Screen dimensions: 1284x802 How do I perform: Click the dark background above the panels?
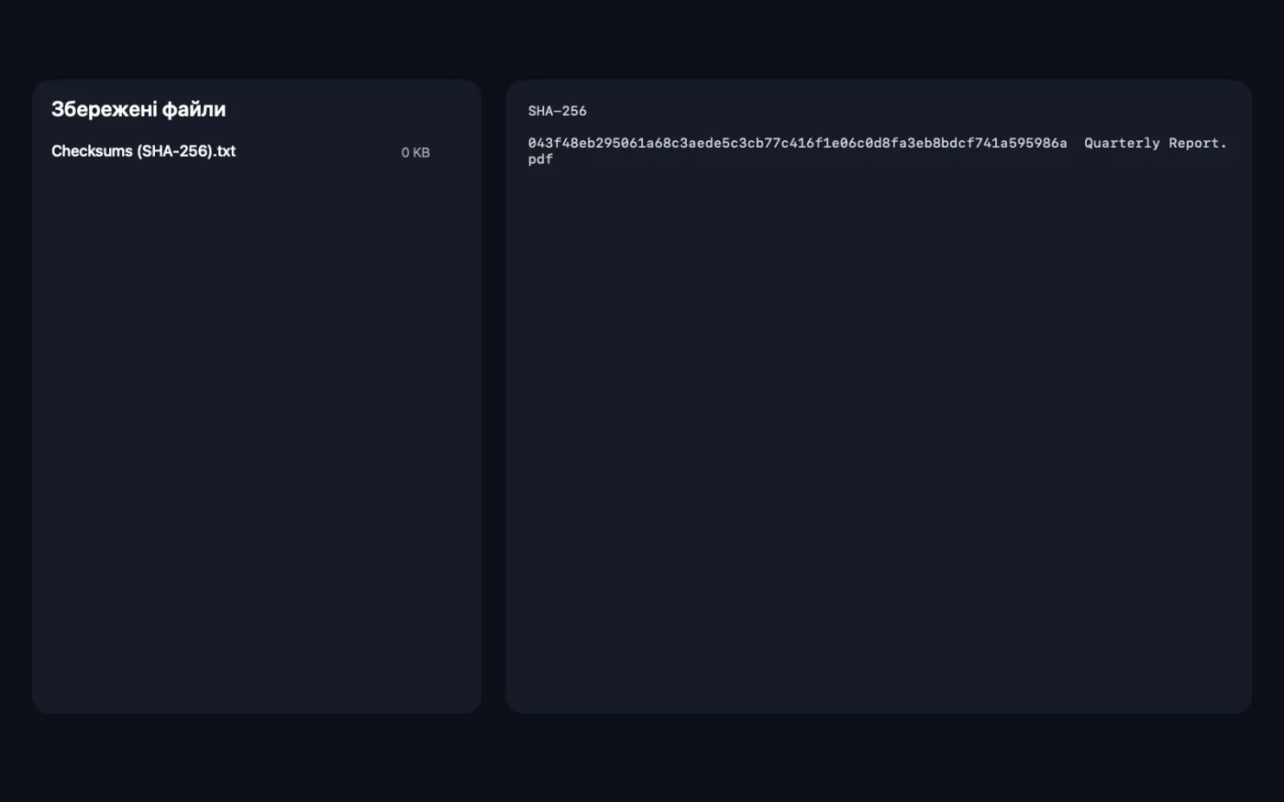pos(642,39)
